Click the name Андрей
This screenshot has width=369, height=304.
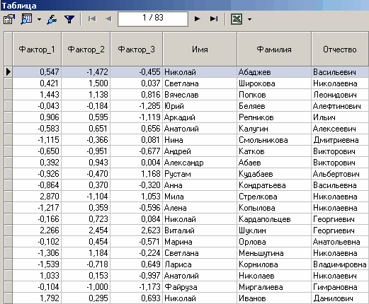tap(178, 151)
